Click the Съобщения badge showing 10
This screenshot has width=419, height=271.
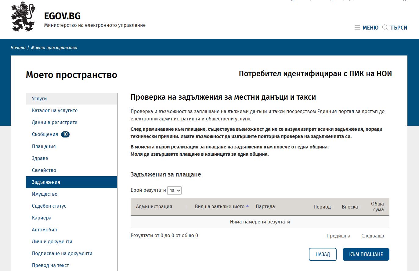coord(65,134)
